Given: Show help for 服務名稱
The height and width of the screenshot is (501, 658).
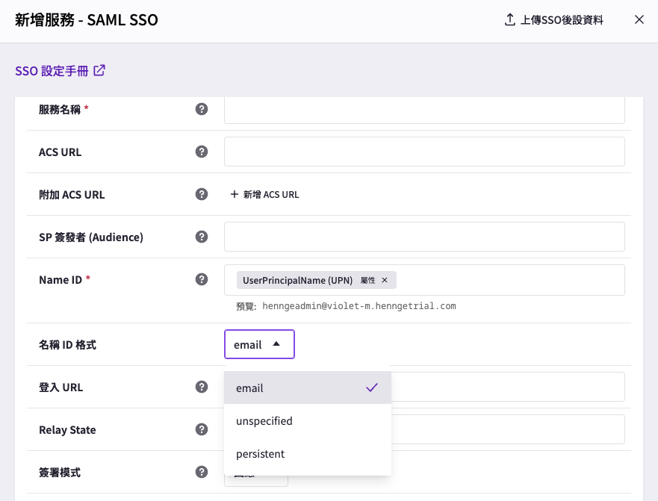Looking at the screenshot, I should pos(202,109).
